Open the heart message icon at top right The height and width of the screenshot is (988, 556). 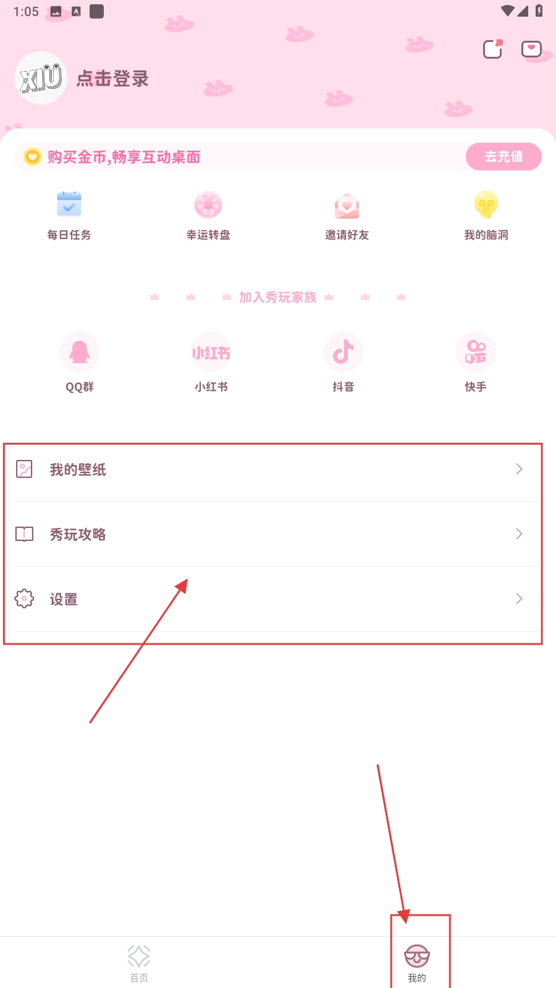tap(531, 49)
